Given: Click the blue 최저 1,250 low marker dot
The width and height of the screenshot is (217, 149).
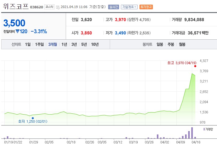Looking at the screenshot, I should 33,118.
